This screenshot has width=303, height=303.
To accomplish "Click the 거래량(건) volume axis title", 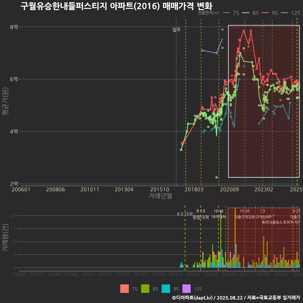I will [5, 237].
